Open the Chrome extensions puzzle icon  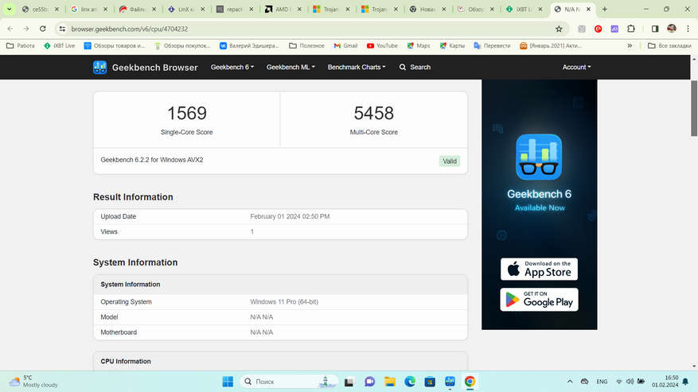tap(631, 29)
